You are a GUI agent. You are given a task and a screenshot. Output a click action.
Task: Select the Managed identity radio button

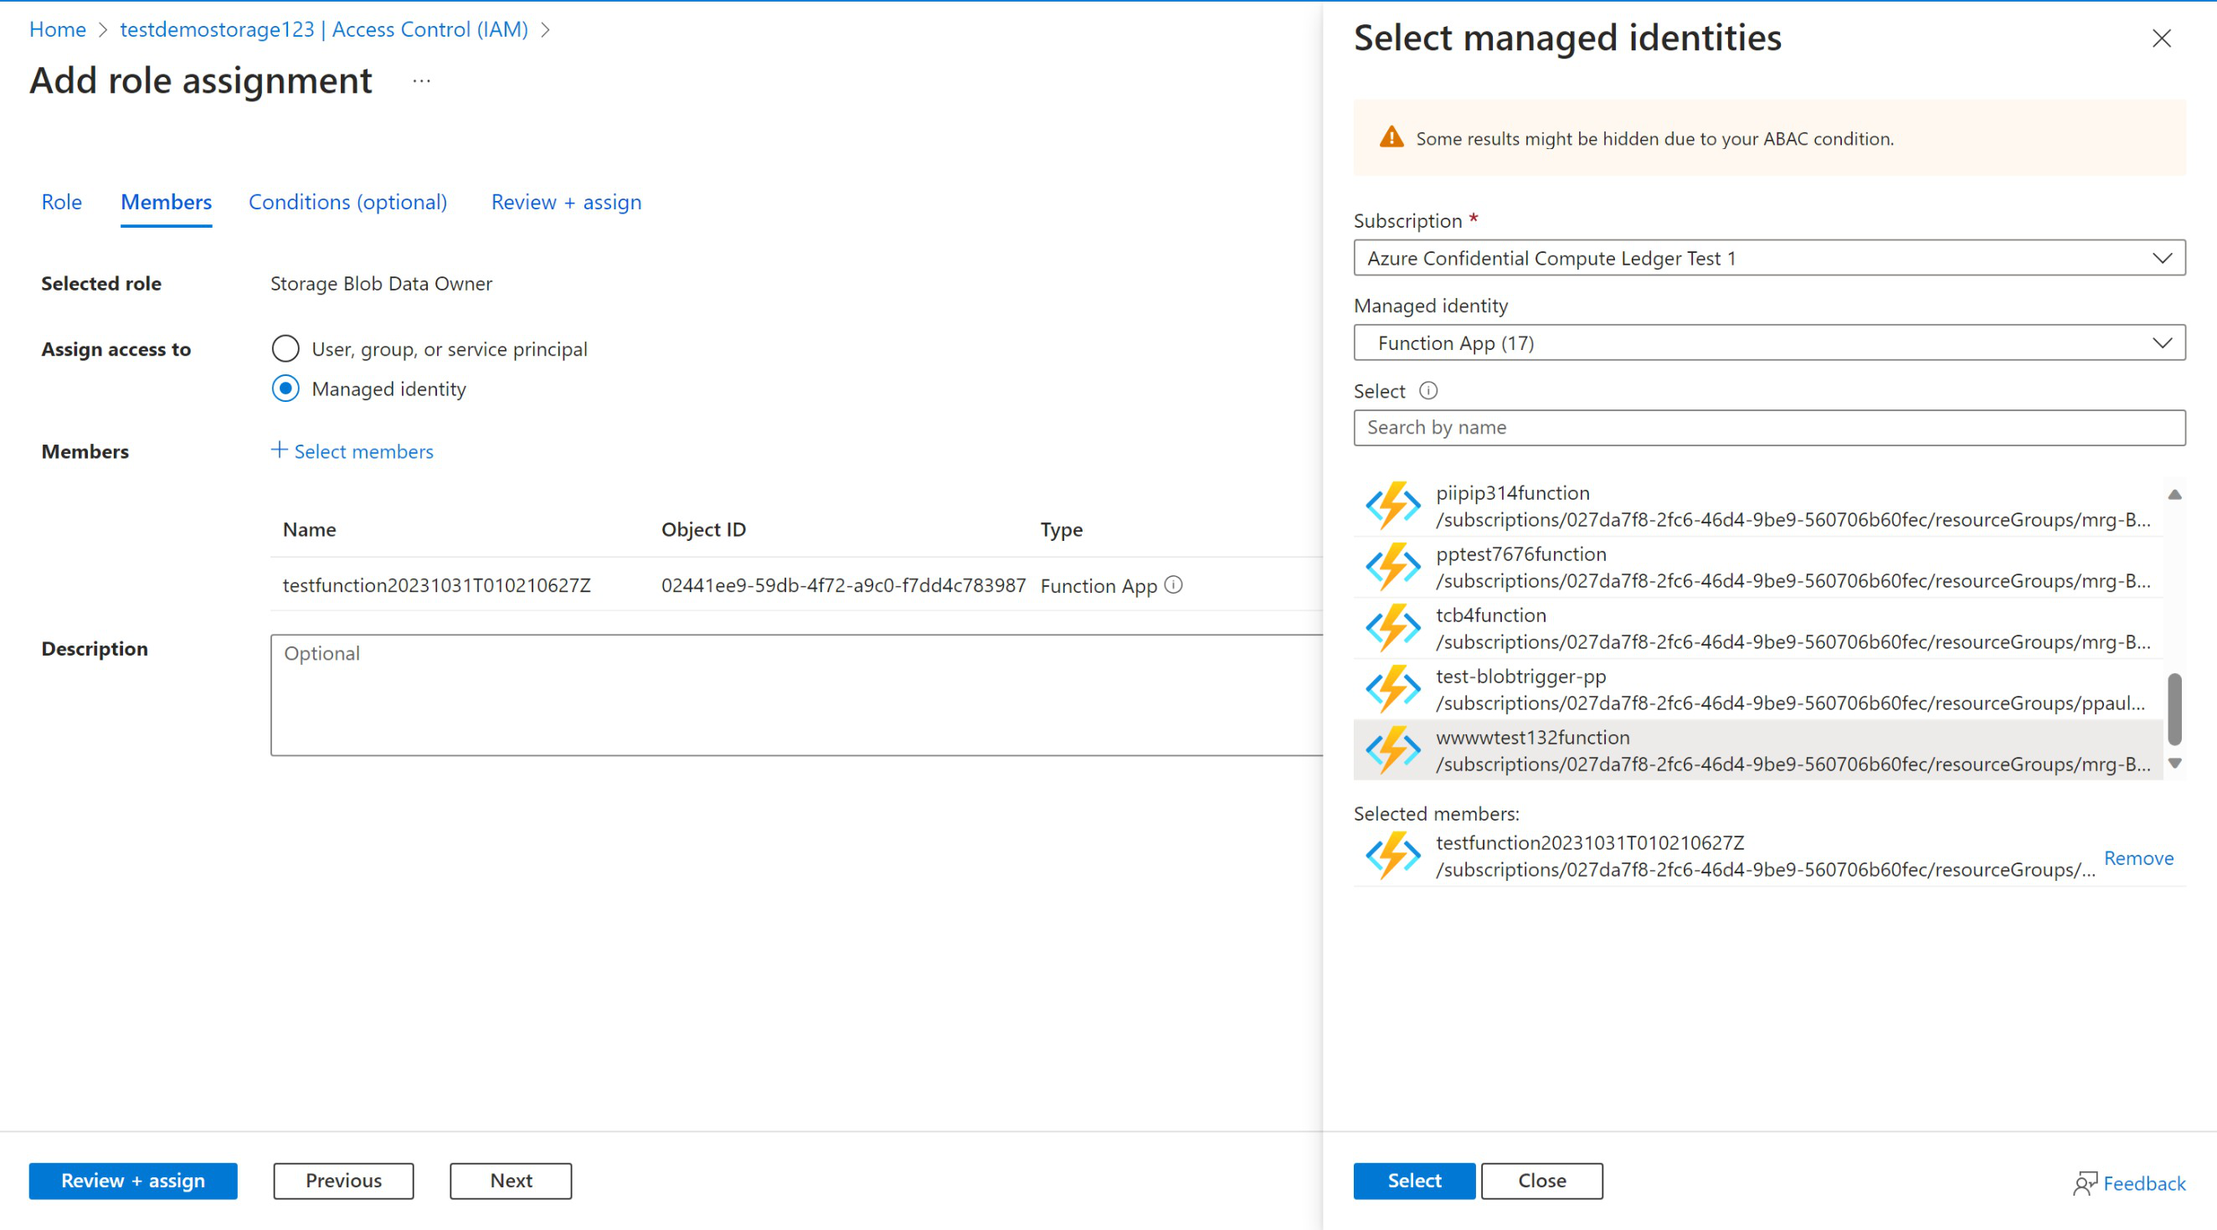tap(285, 388)
